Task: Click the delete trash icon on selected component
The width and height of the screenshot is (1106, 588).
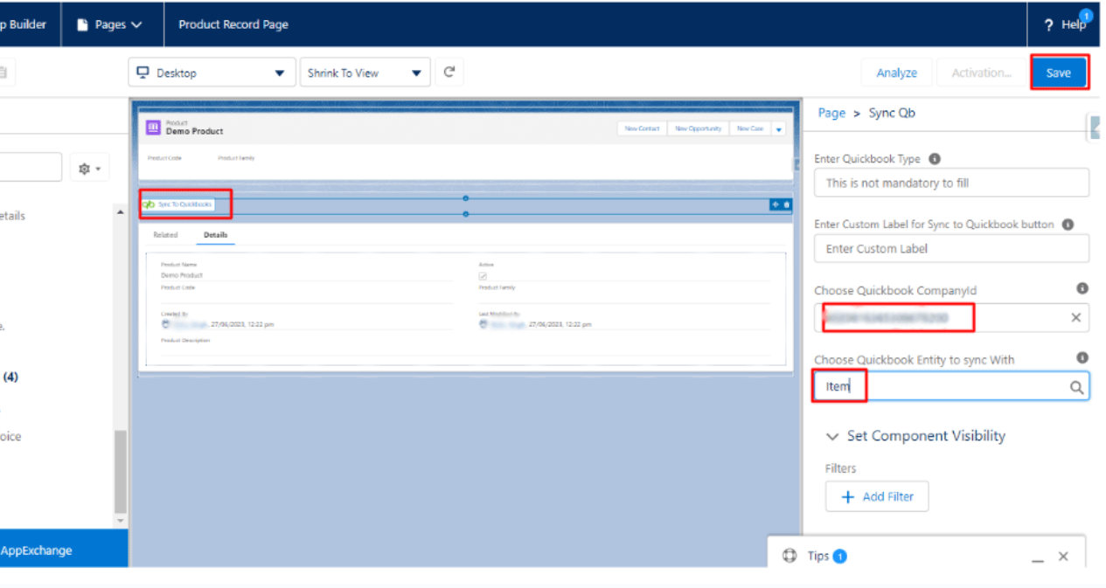Action: (x=786, y=204)
